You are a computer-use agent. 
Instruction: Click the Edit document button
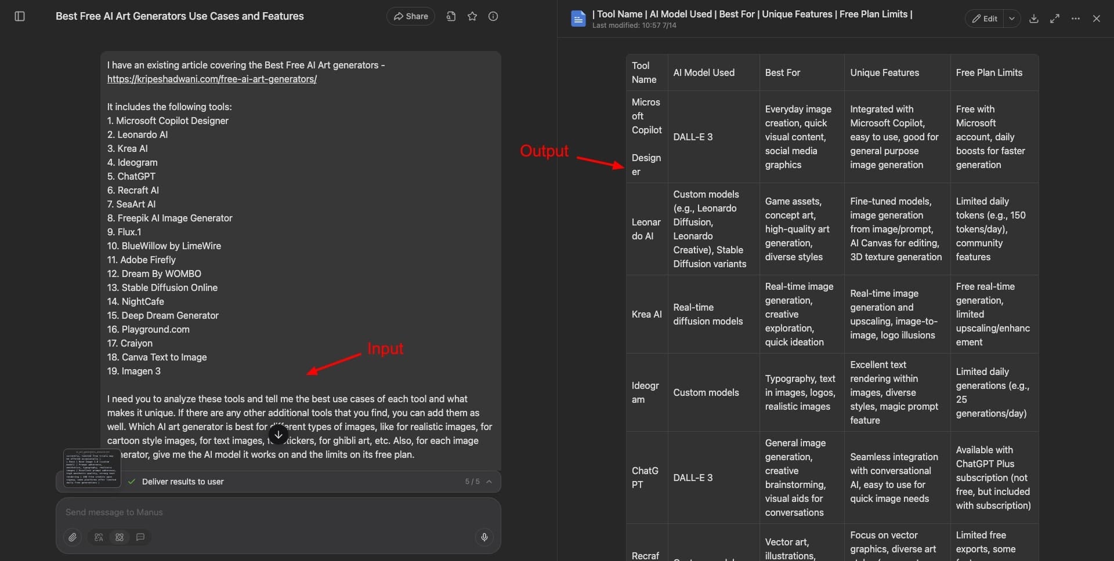pyautogui.click(x=985, y=19)
